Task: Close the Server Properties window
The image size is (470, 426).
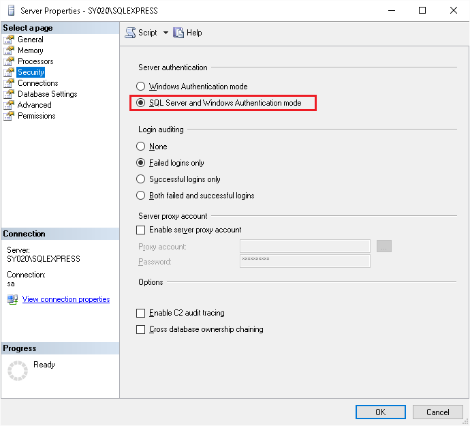Action: tap(454, 10)
